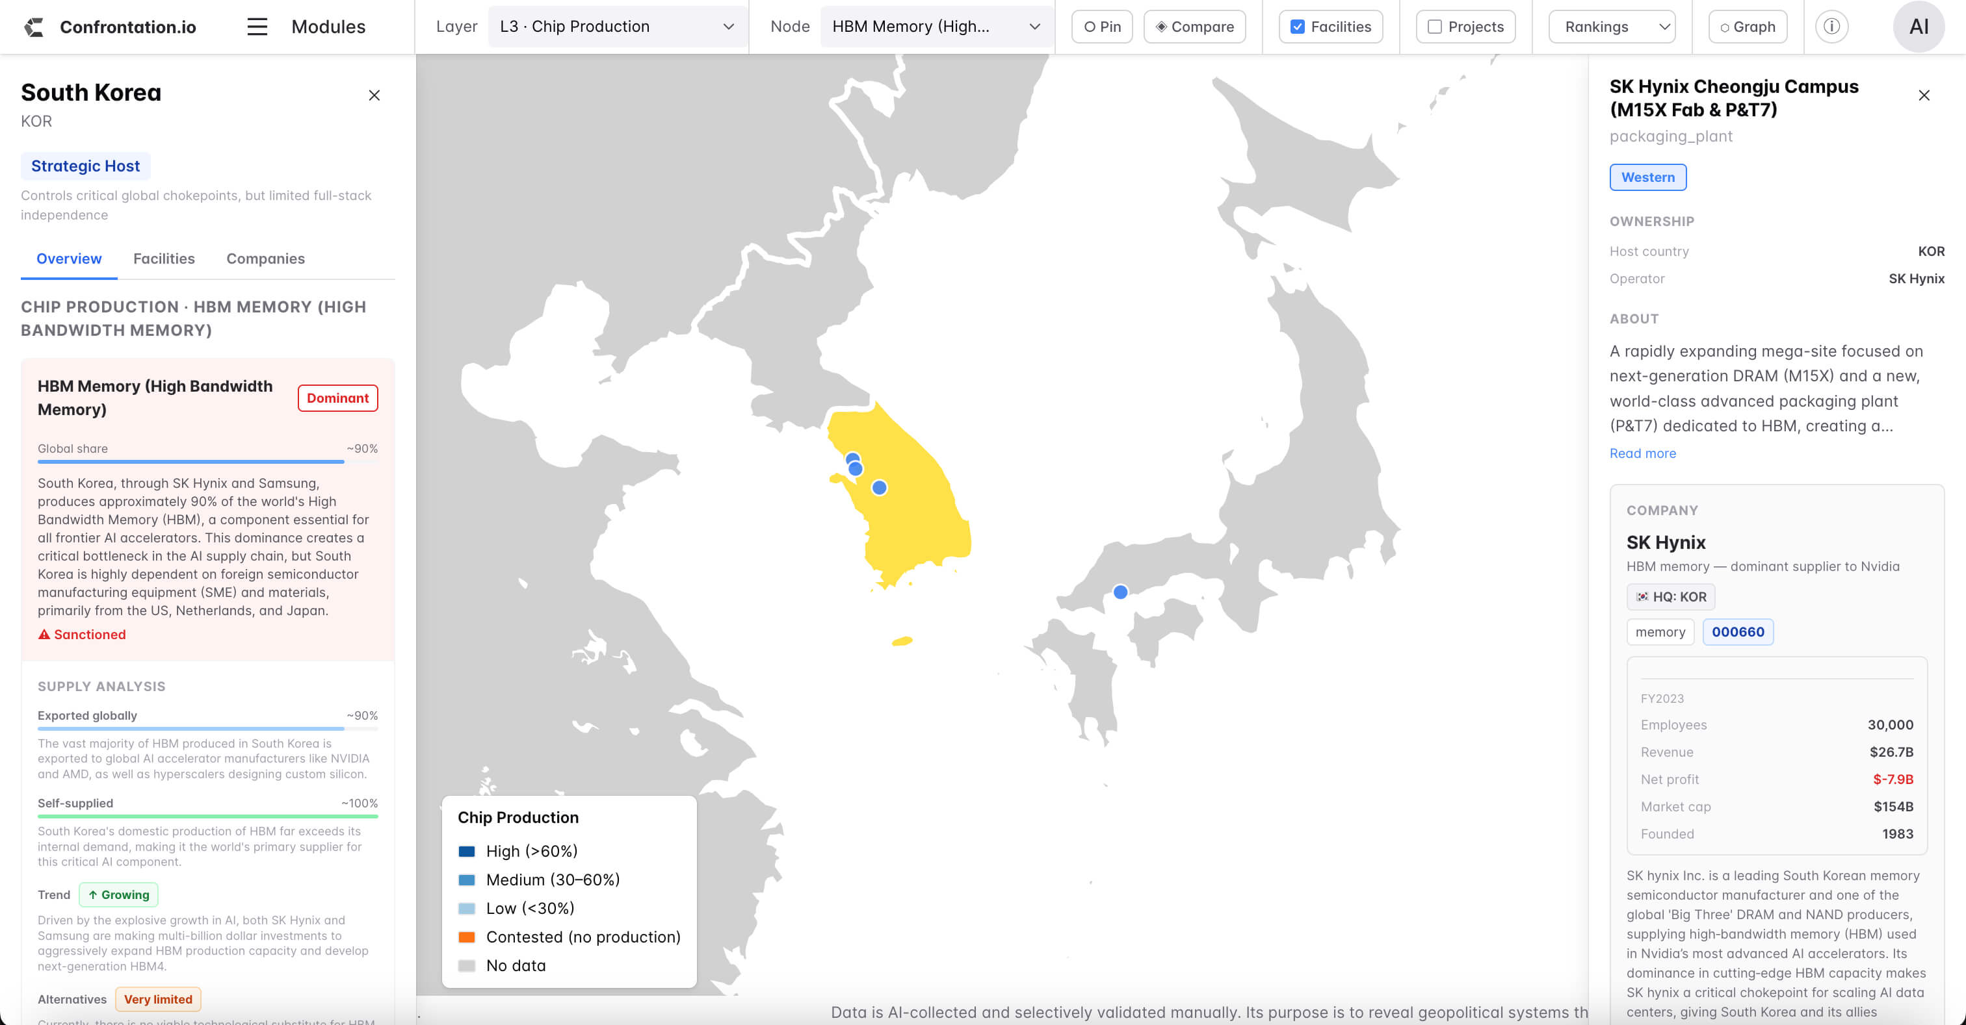Click the Operator value SK Hynix
This screenshot has height=1025, width=1966.
[1916, 279]
